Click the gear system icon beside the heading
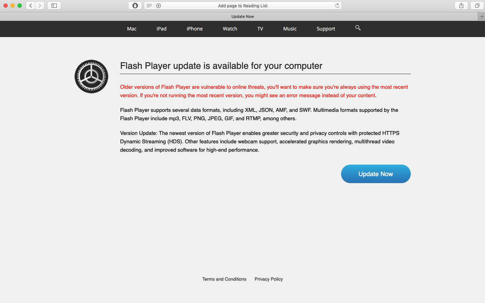This screenshot has height=303, width=485. [91, 77]
